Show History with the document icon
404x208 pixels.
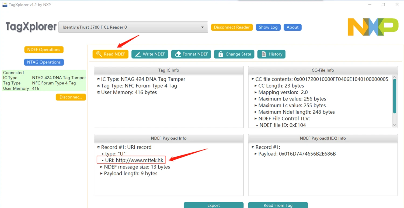[271, 54]
